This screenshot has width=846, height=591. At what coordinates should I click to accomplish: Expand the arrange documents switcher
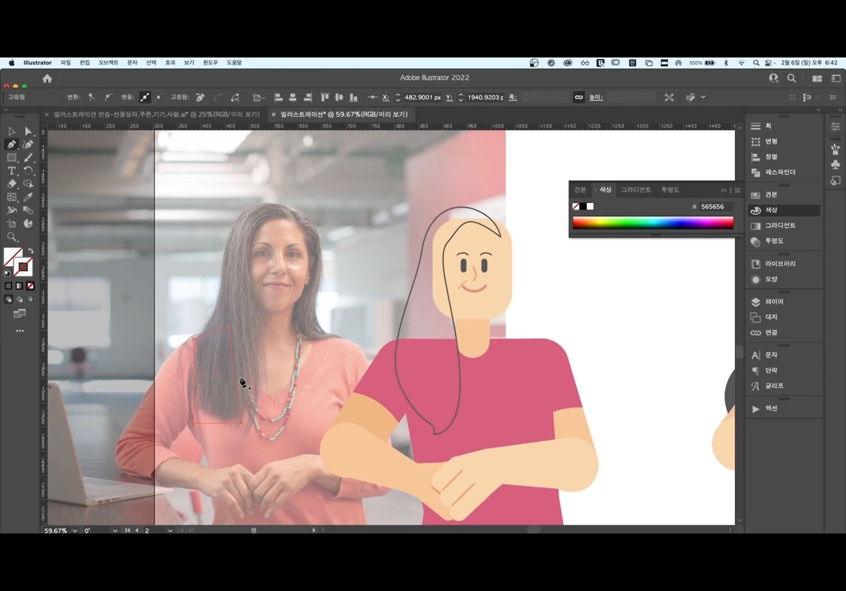coord(817,78)
